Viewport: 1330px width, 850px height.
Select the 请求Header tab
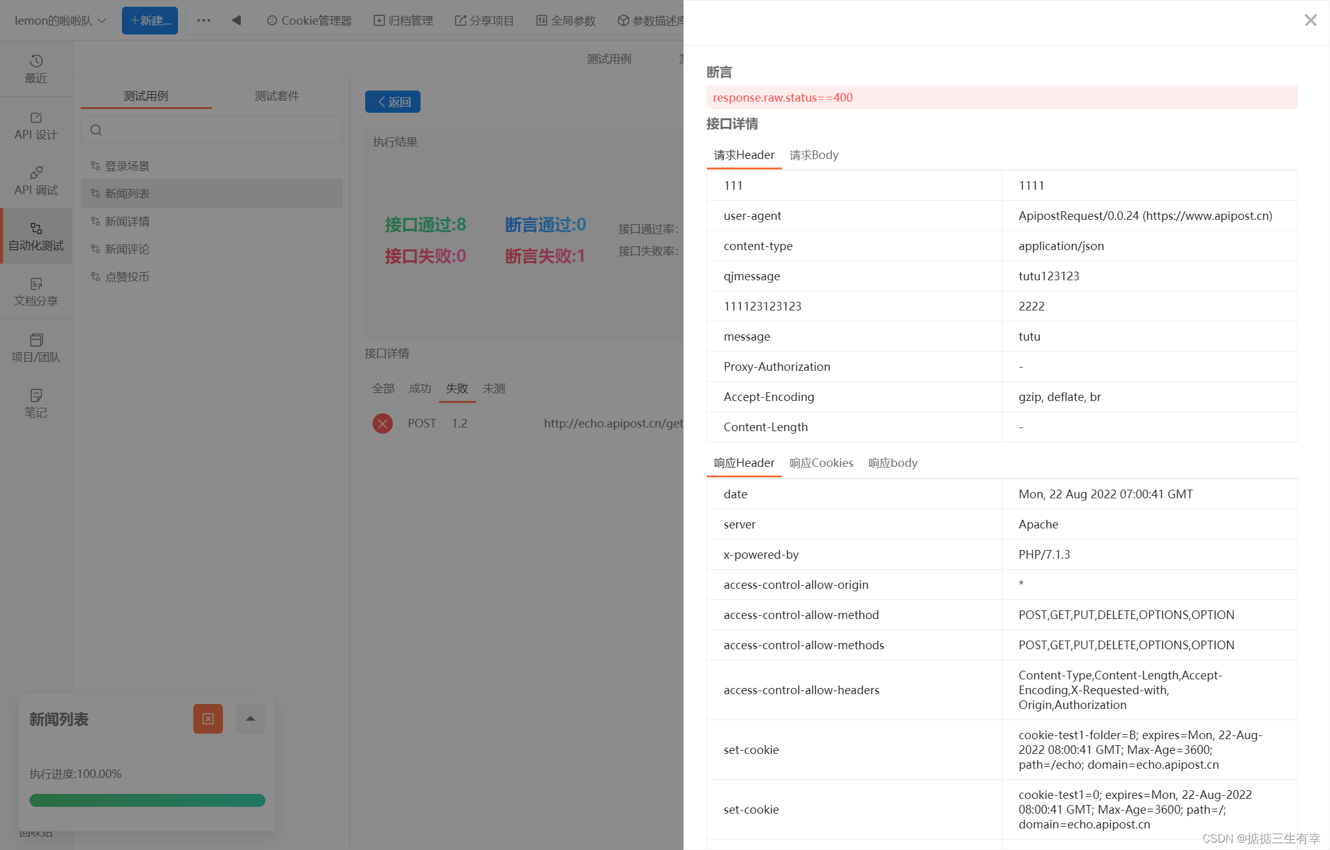coord(744,155)
